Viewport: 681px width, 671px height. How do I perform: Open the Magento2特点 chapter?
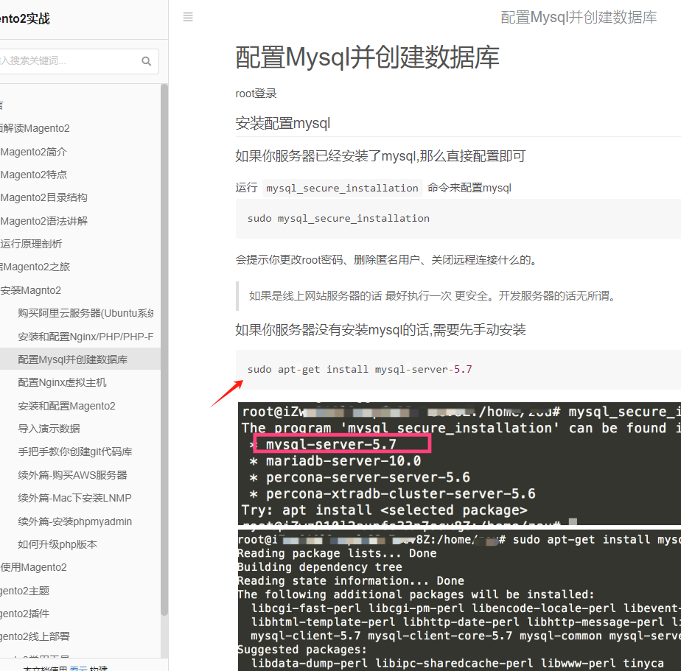tap(34, 175)
